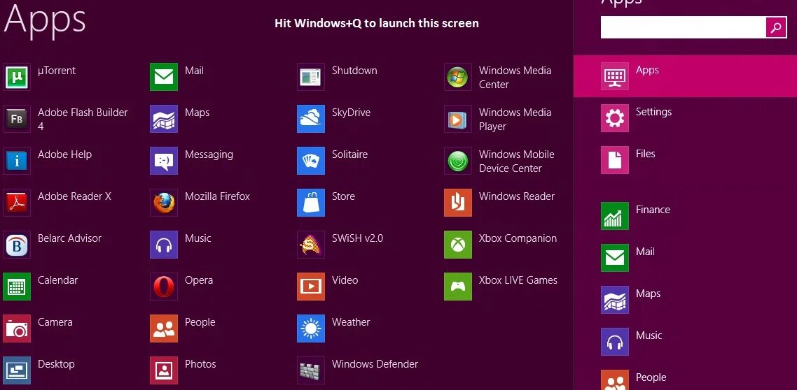Select the Settings search scope
Screen dimensions: 797x390
pyautogui.click(x=685, y=118)
